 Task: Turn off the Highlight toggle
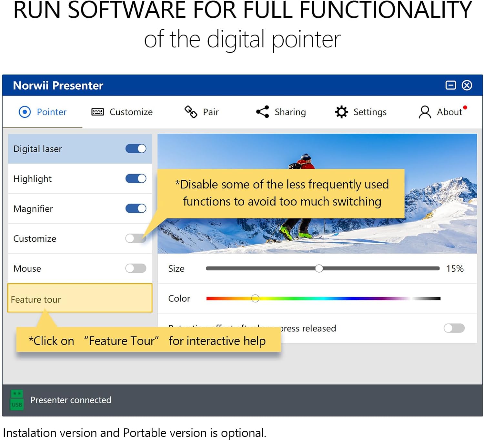click(136, 179)
